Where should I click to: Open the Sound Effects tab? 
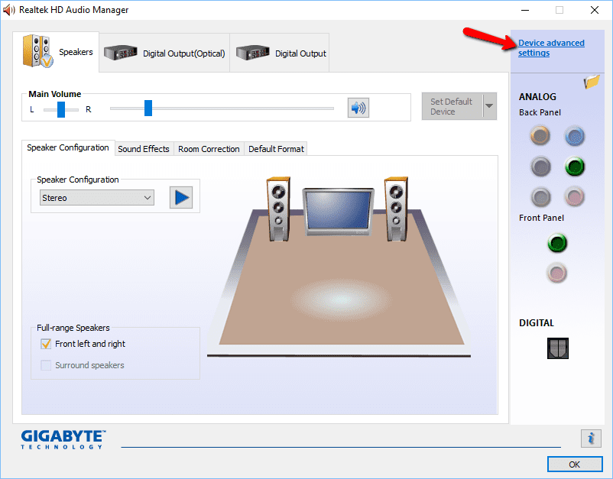coord(144,149)
